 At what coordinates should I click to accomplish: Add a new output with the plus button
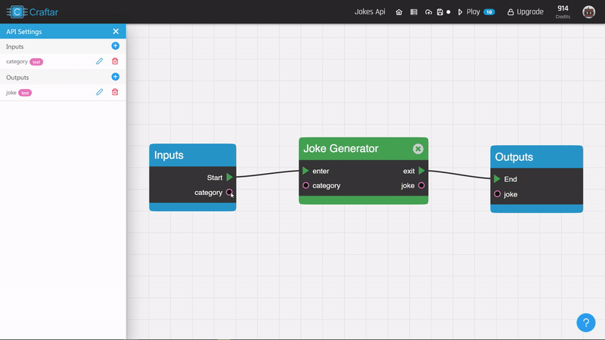pos(115,77)
